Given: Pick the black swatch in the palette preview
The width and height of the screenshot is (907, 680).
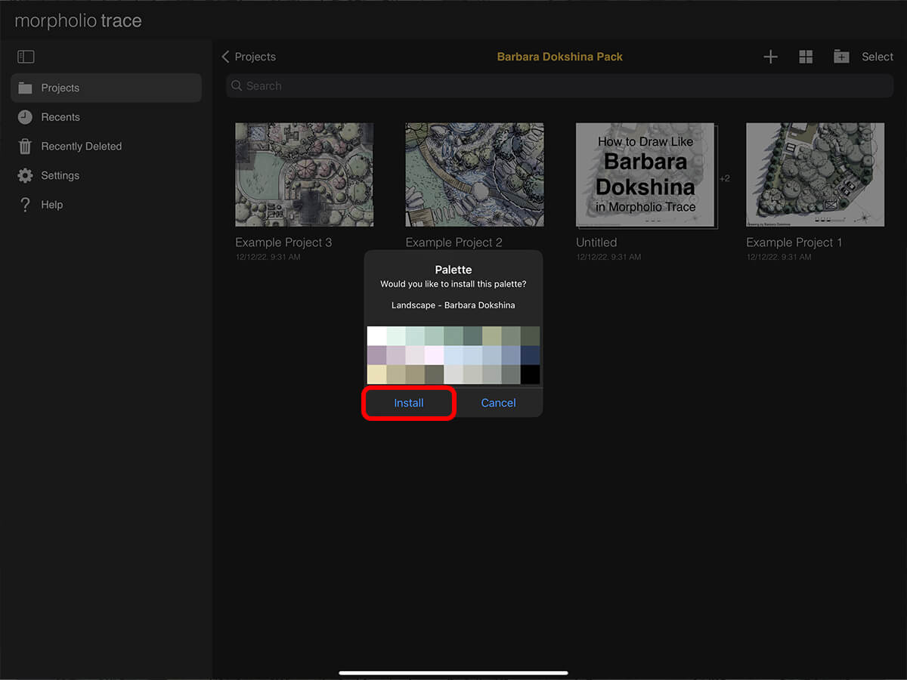Looking at the screenshot, I should [x=531, y=374].
